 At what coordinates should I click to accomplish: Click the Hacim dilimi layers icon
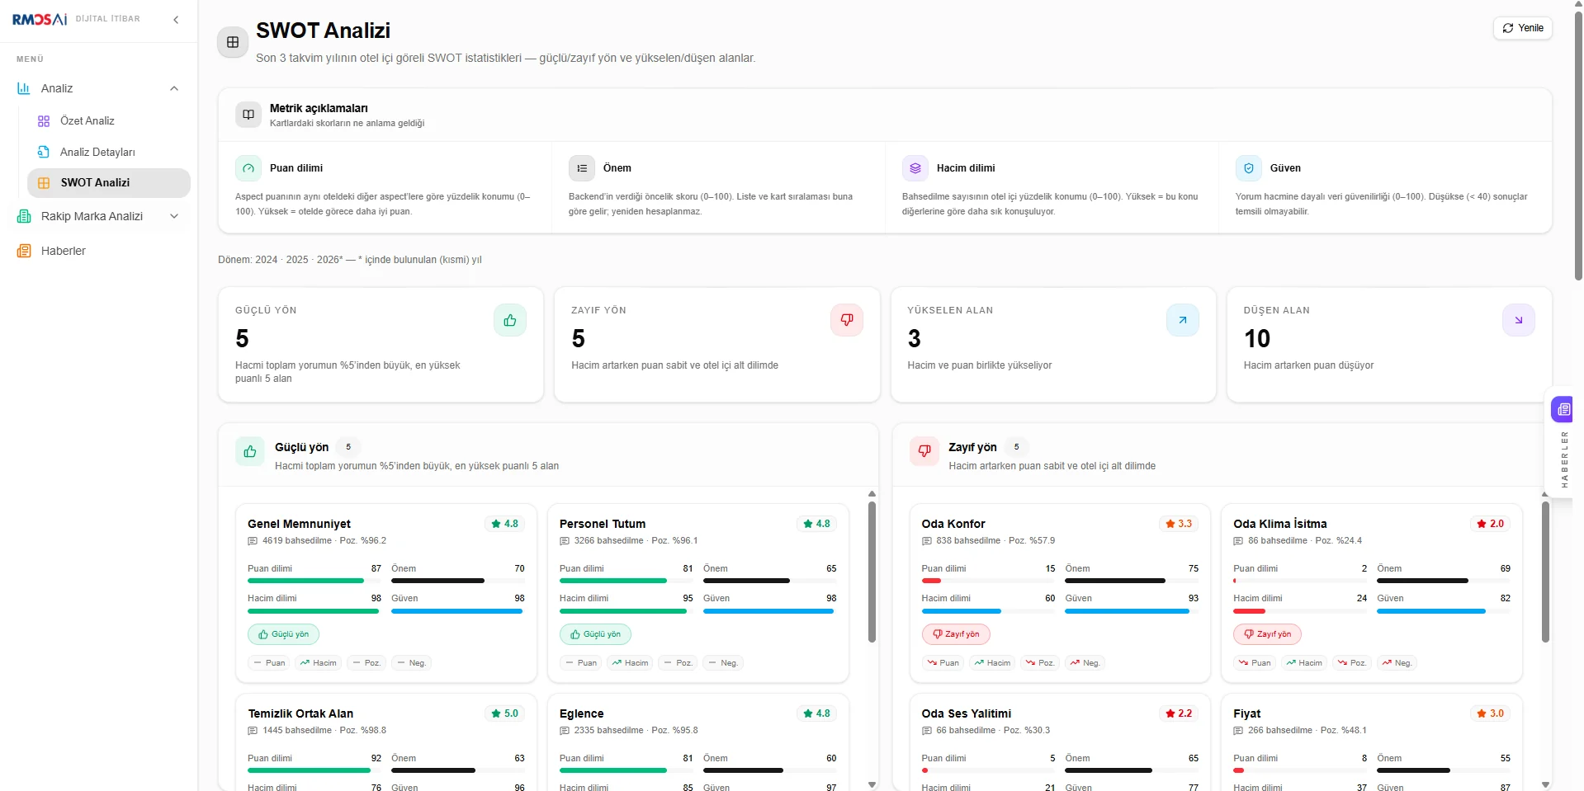(x=915, y=168)
